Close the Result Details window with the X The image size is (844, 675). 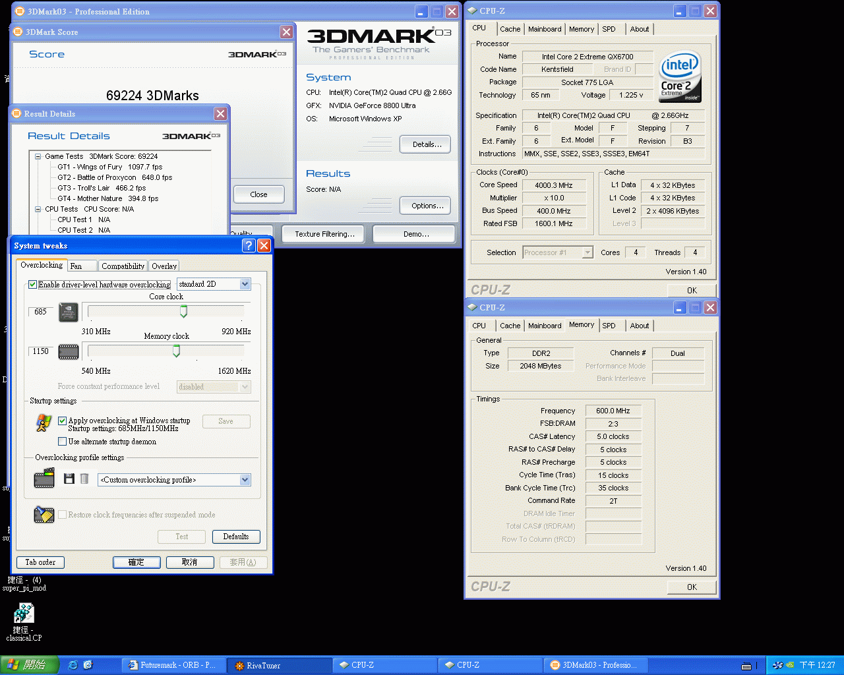[220, 113]
